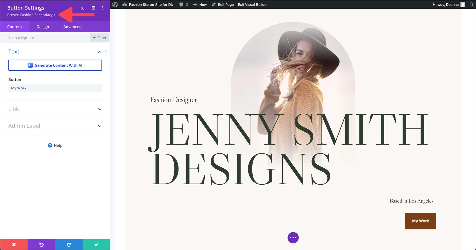Switch to the Design tab
Viewport: 476px width, 250px height.
pyautogui.click(x=43, y=26)
